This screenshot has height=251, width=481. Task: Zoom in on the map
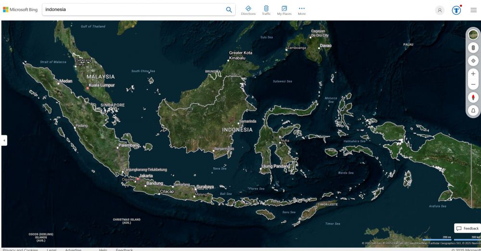tap(473, 74)
